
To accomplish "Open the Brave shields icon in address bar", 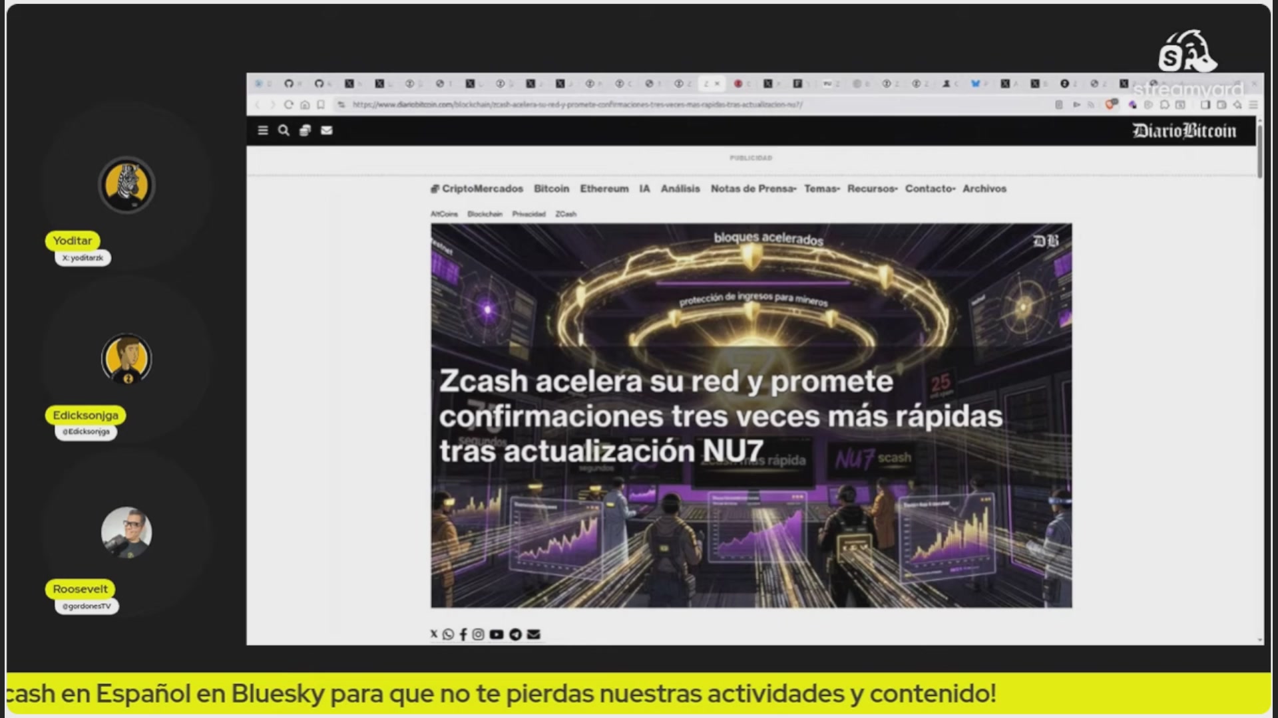I will (1110, 104).
